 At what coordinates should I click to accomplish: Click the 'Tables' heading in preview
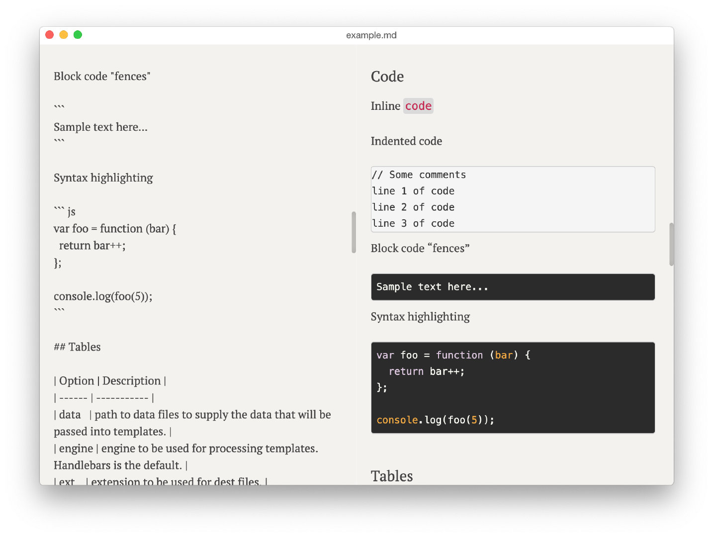point(392,476)
